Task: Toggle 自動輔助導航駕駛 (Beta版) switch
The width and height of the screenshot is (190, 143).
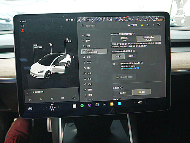Action: (115, 64)
